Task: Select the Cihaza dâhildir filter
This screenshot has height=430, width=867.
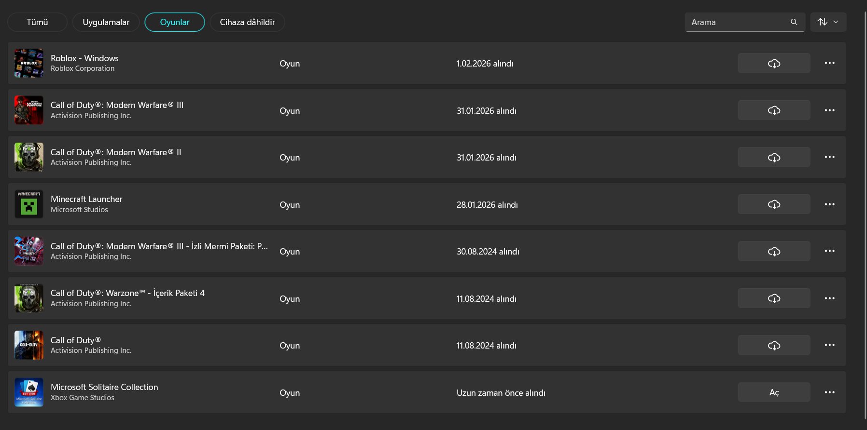Action: (x=247, y=22)
